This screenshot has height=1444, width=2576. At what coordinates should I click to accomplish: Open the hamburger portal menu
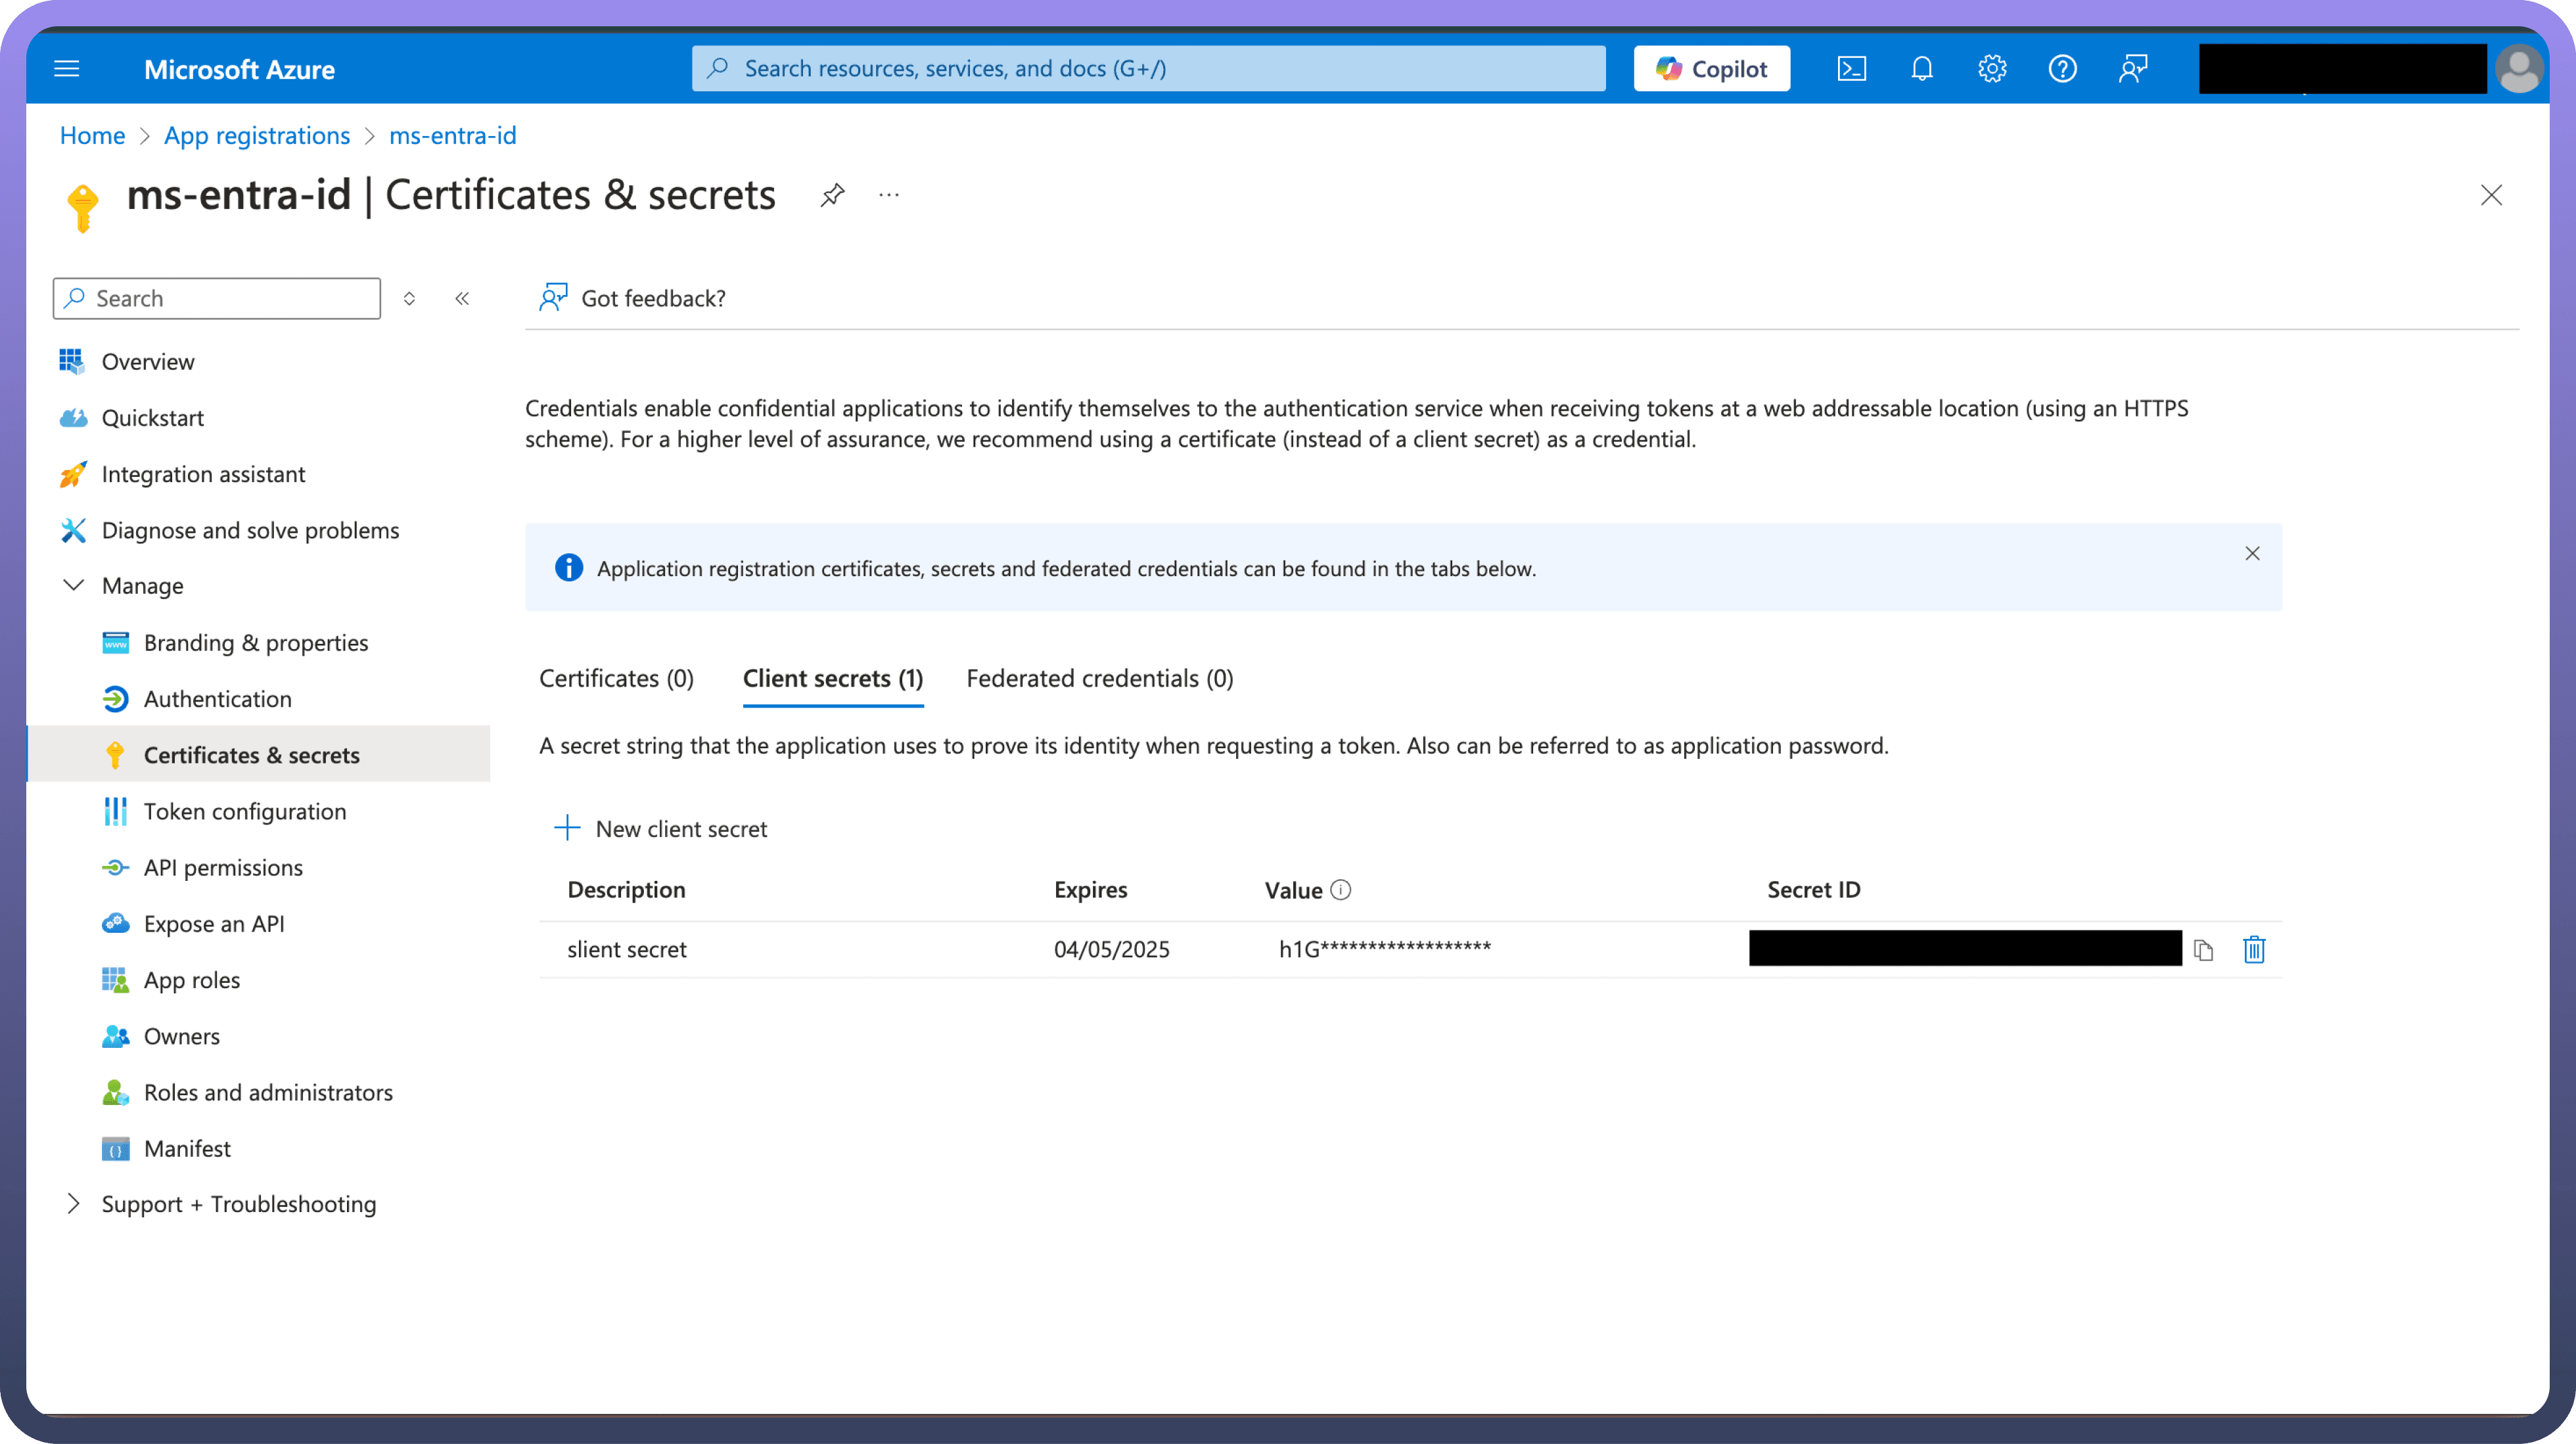(67, 68)
